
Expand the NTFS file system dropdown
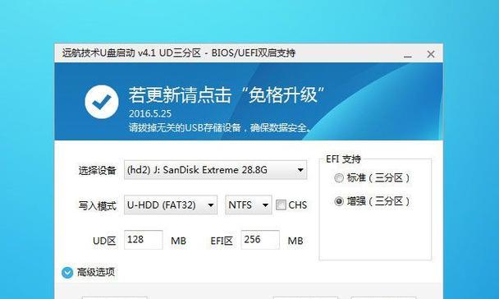(249, 205)
